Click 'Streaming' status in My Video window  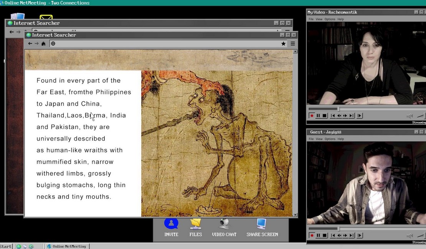pyautogui.click(x=419, y=122)
